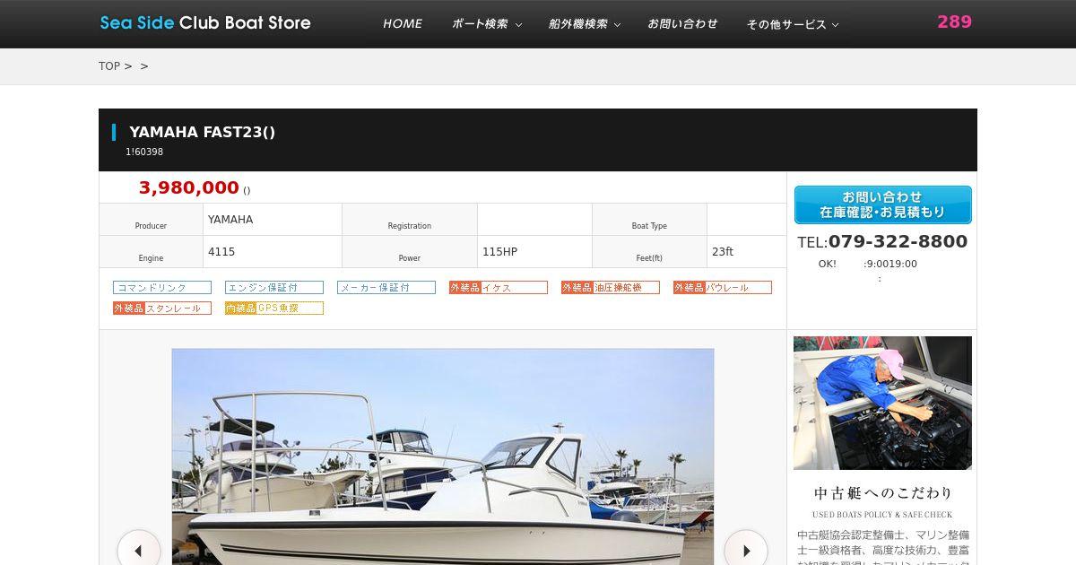Select the 外装品 油圧操舵機 tag
This screenshot has width=1076, height=565.
point(611,288)
